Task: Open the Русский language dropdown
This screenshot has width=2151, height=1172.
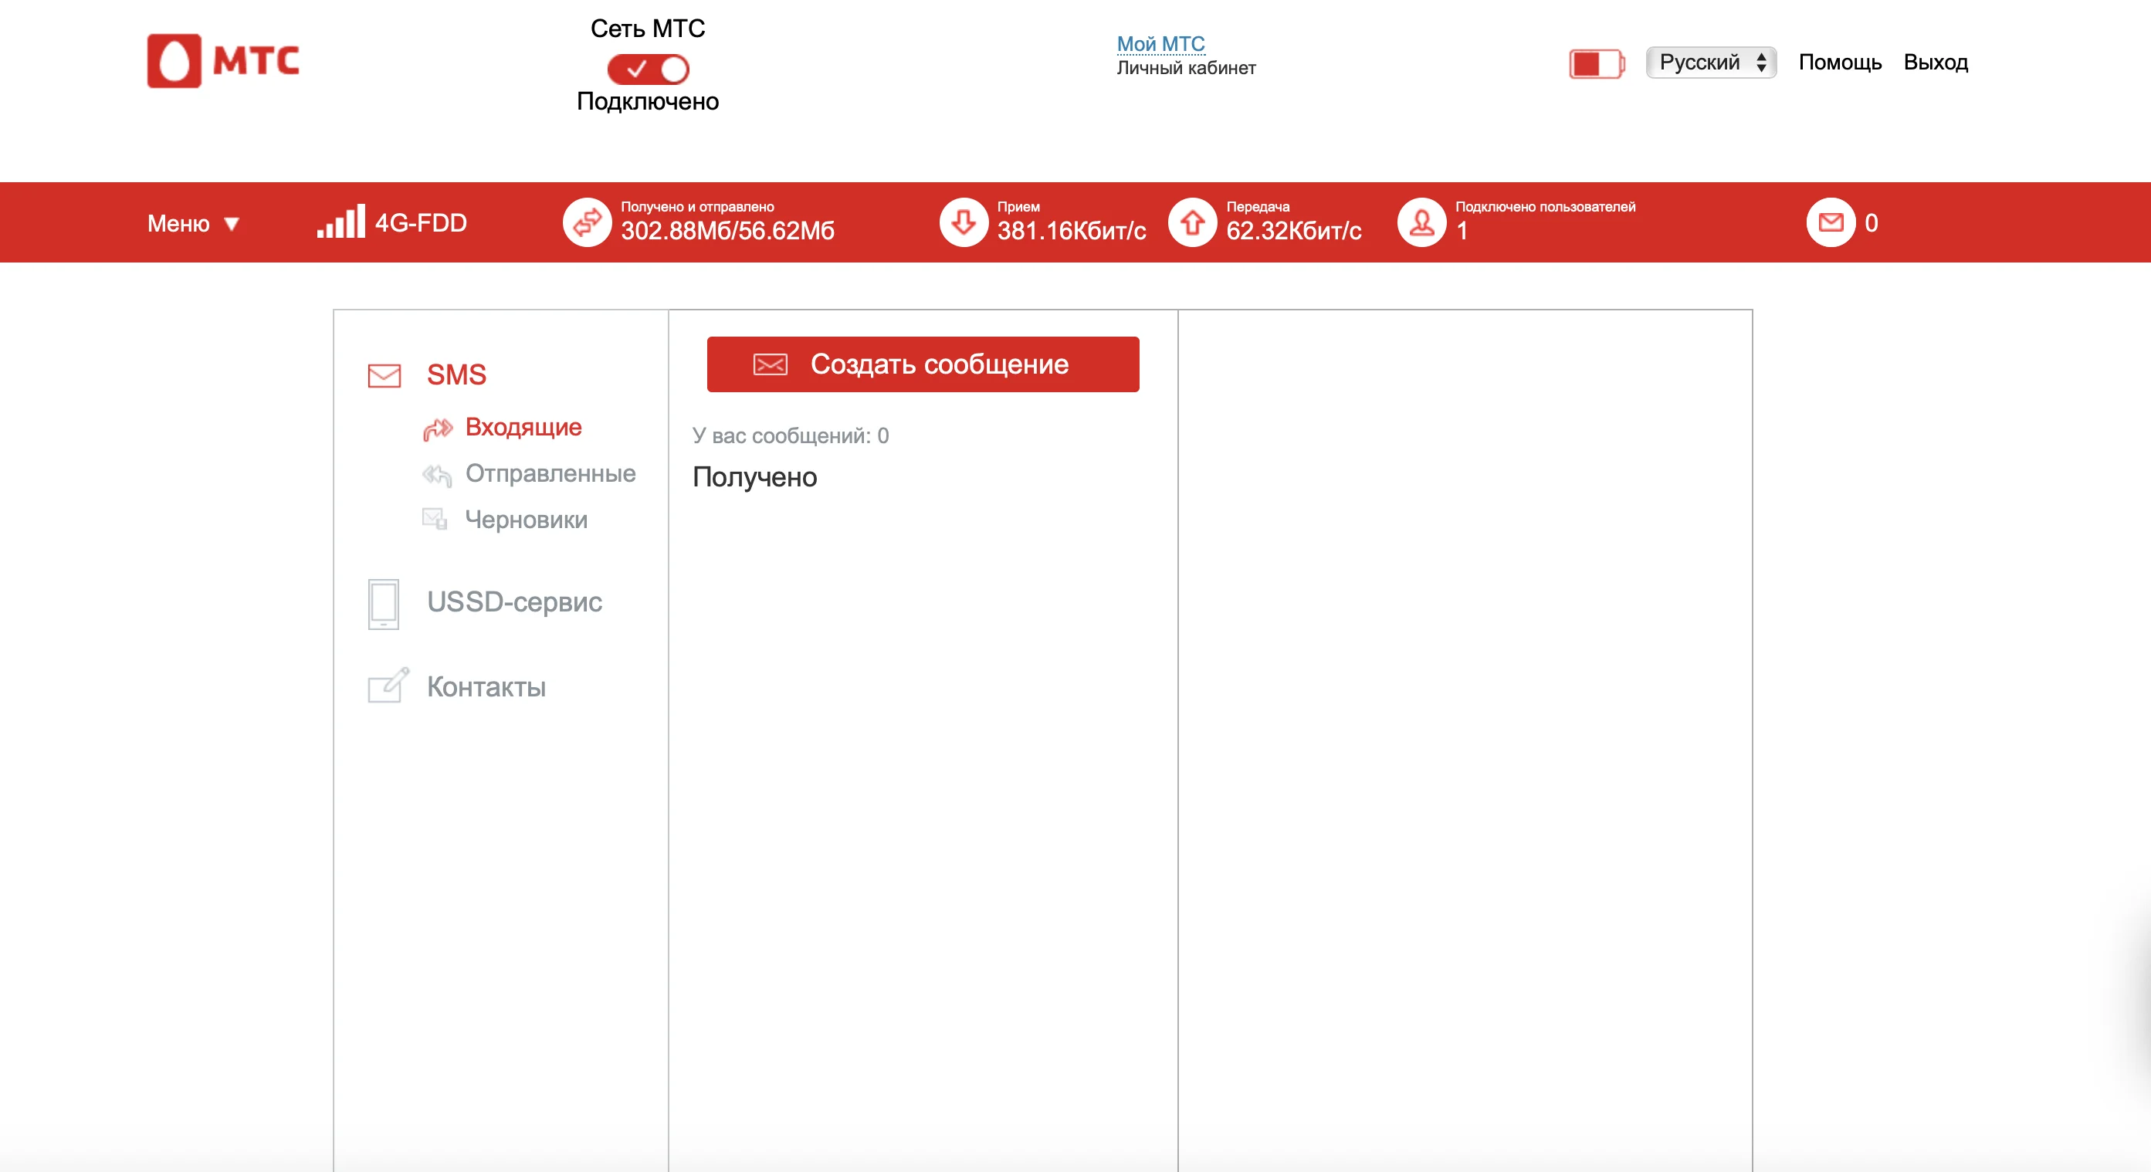Action: click(x=1710, y=63)
